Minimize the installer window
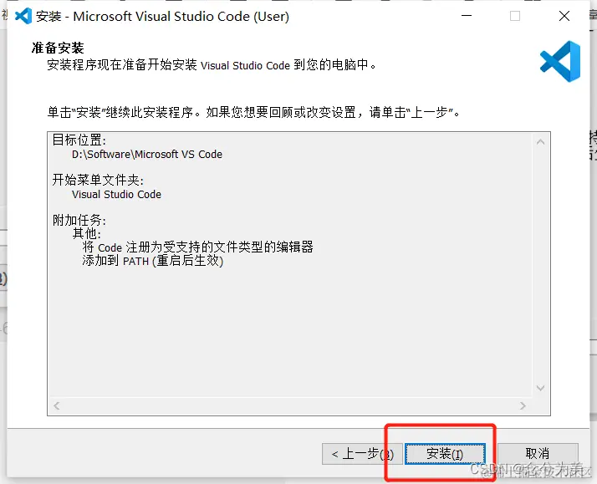The width and height of the screenshot is (597, 484). pyautogui.click(x=467, y=16)
